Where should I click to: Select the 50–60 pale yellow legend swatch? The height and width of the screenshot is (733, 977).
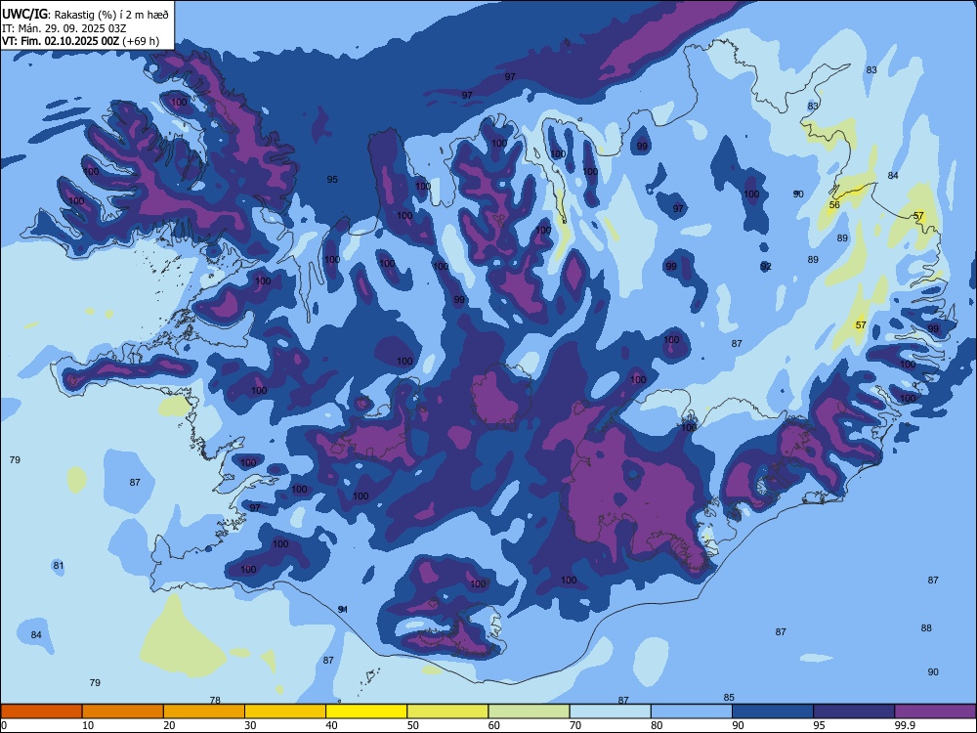tap(447, 711)
